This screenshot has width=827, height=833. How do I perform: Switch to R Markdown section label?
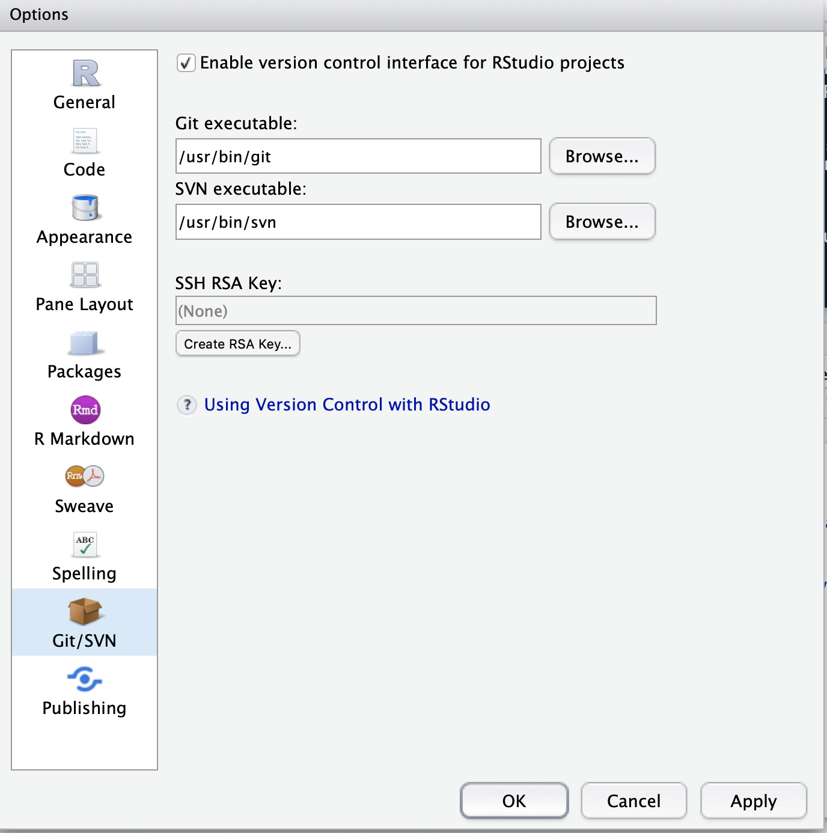click(84, 439)
